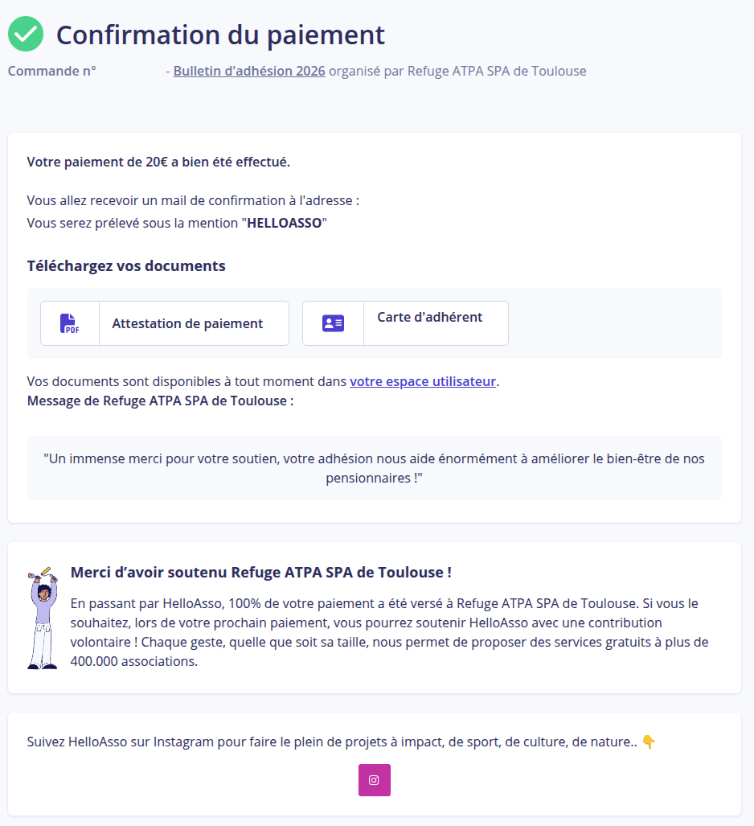The image size is (754, 826).
Task: Click the Commande n° label
Action: pos(51,71)
